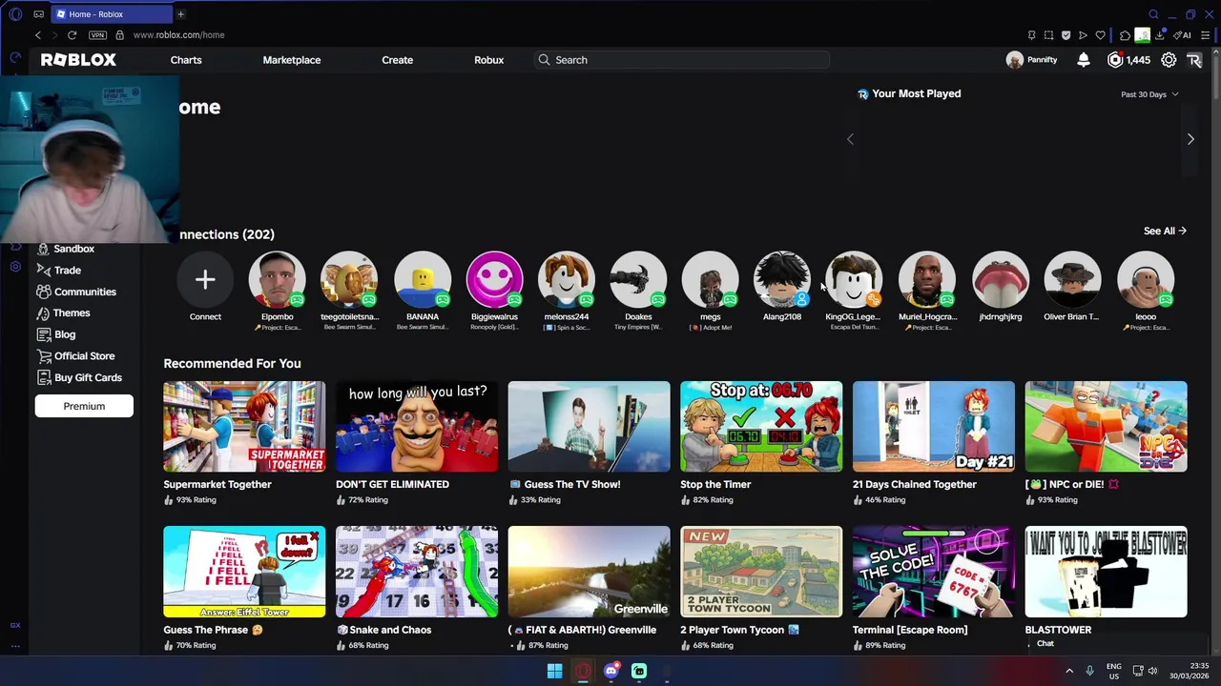Open the Themes sidebar icon

(43, 313)
